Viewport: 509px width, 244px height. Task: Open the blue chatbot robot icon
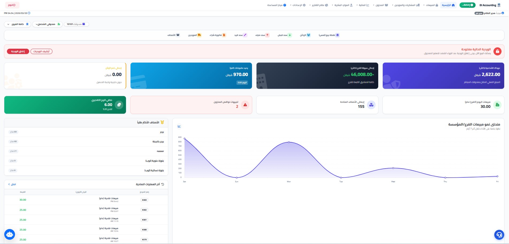pos(10,235)
